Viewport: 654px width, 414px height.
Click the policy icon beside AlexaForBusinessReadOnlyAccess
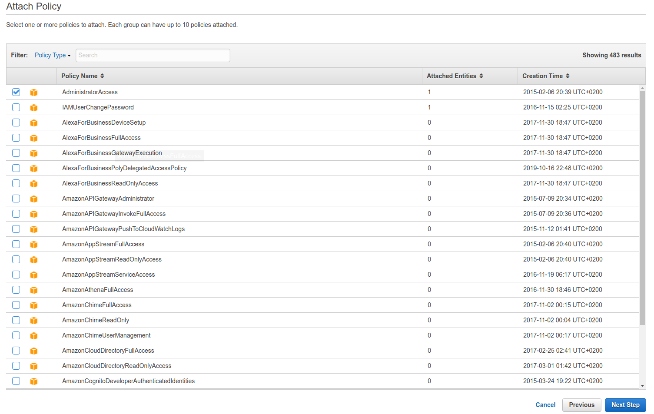click(34, 184)
